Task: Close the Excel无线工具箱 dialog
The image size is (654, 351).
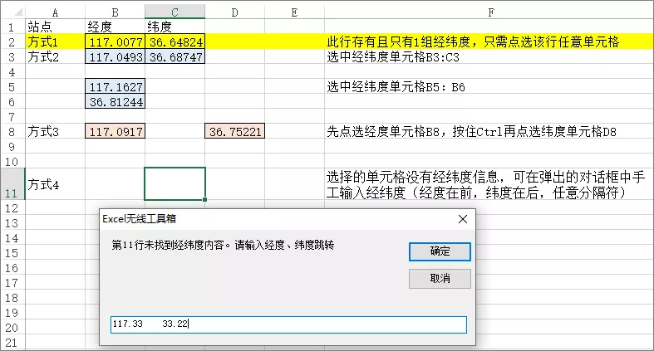Action: tap(462, 219)
